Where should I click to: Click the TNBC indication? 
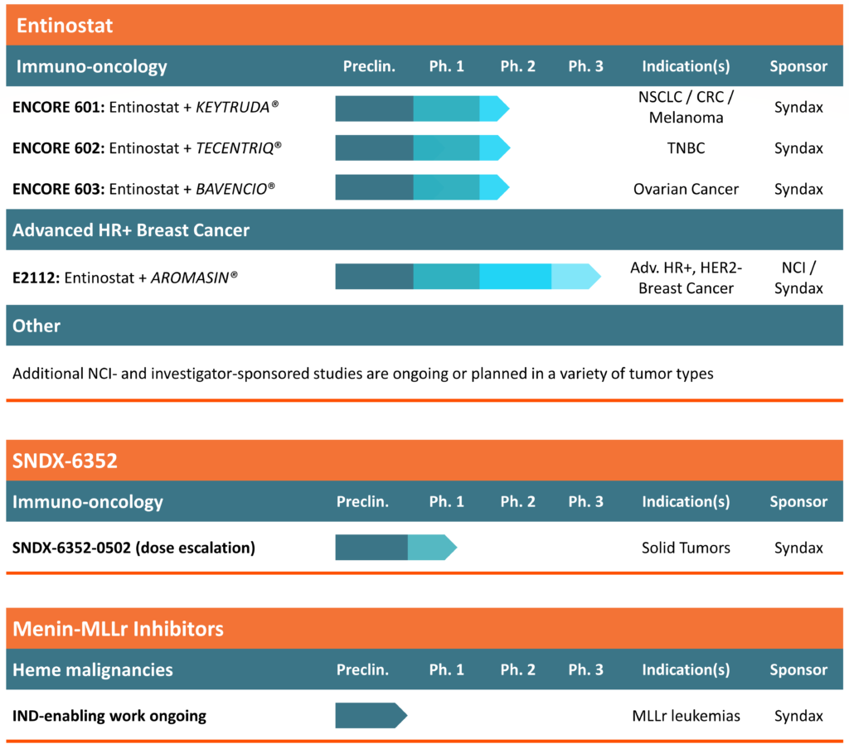tap(686, 147)
